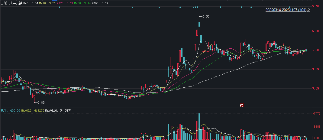Click the red 榜 badge near the bottom axis
Screen dimensions: 323x140
[x=241, y=105]
